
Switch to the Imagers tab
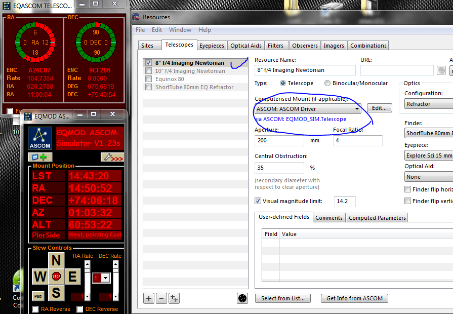click(334, 46)
